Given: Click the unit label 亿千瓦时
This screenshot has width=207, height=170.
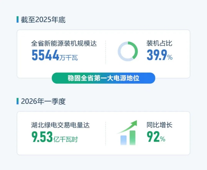Looking at the screenshot, I should pyautogui.click(x=66, y=139).
